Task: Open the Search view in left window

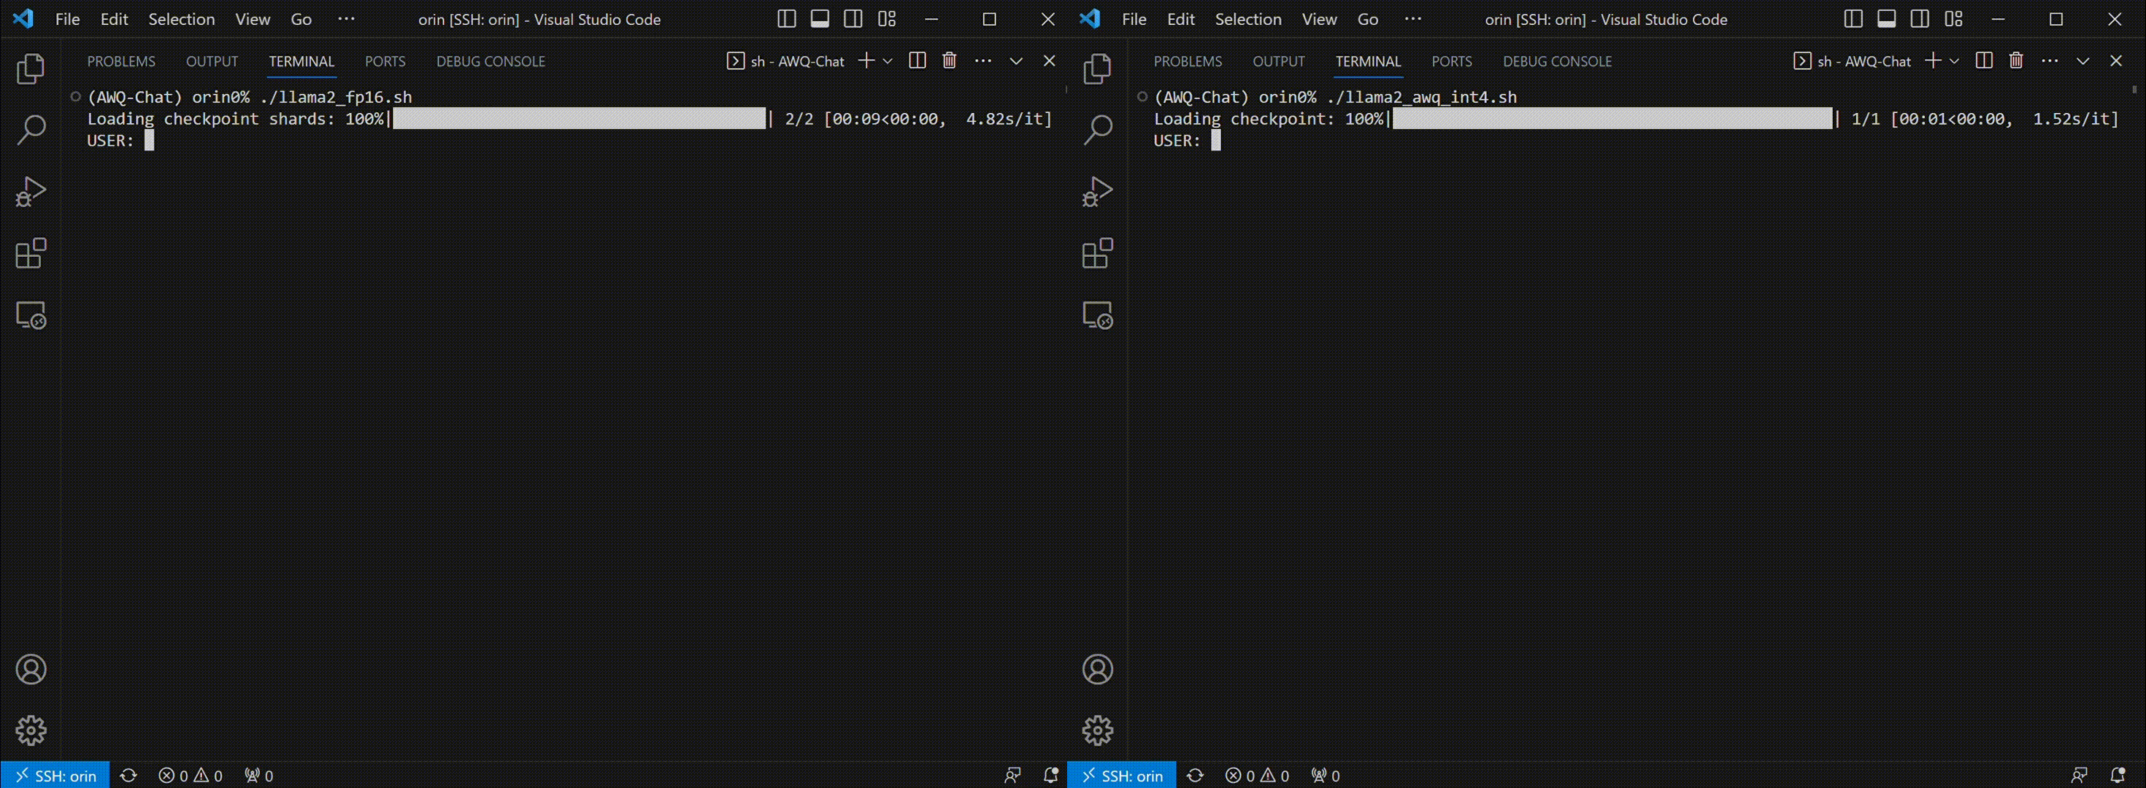Action: pos(31,129)
